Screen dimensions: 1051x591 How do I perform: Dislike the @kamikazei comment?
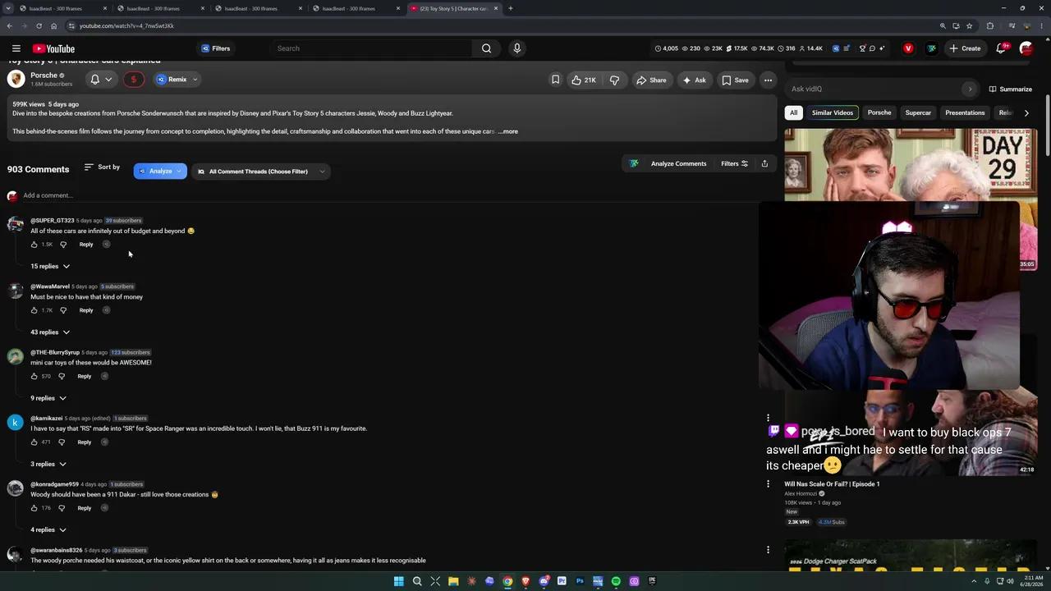pos(62,442)
